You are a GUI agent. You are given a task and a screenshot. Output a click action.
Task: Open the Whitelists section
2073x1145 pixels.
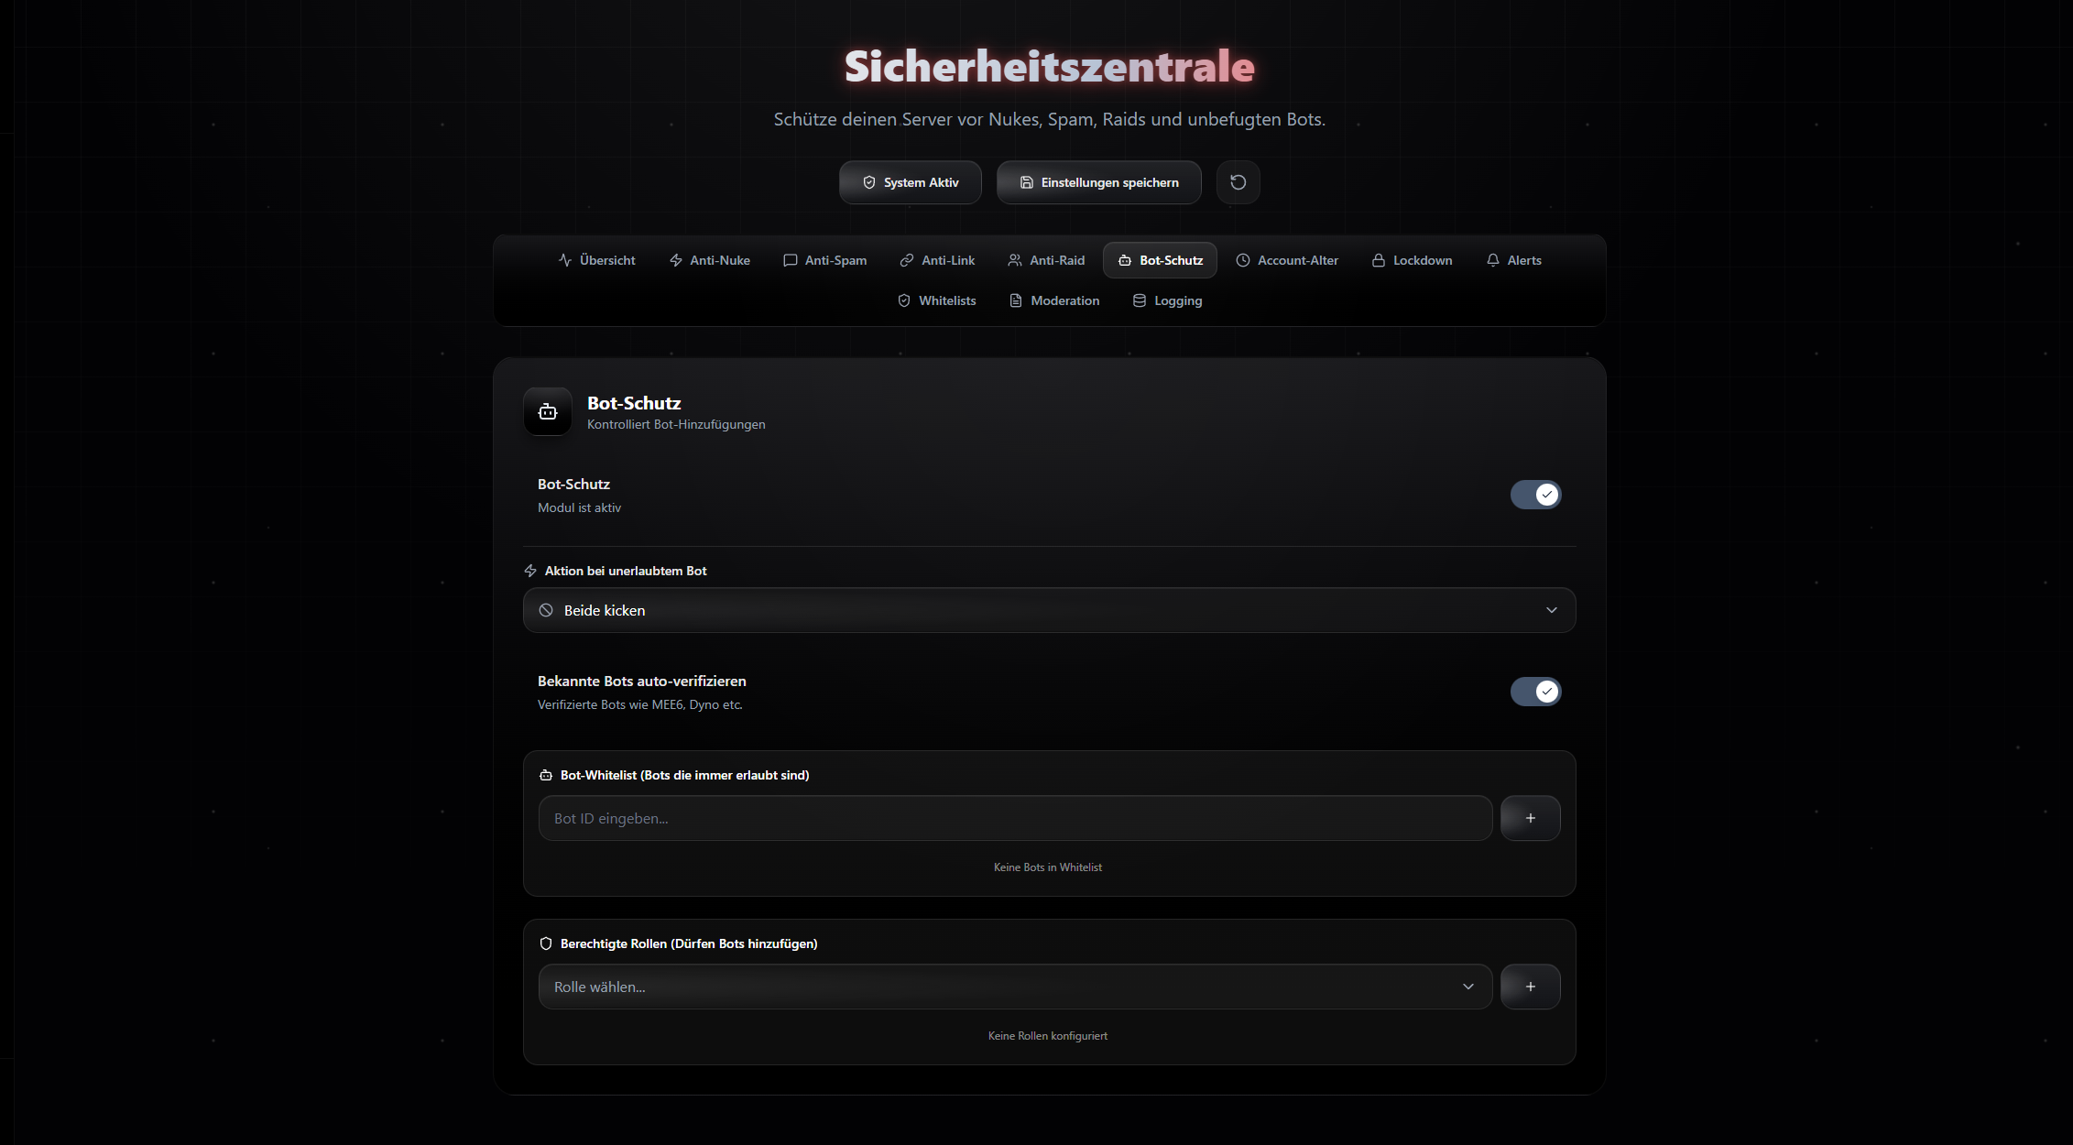(936, 300)
